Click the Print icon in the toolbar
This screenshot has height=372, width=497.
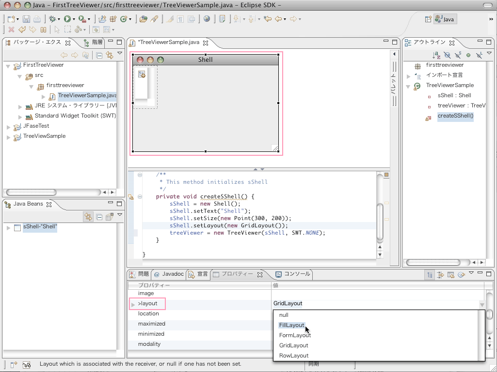[37, 19]
